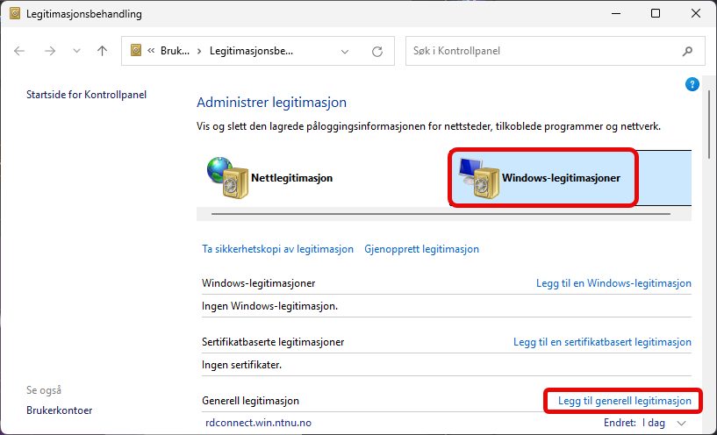Click the 'Ingen sertifikater.' text

coord(242,365)
